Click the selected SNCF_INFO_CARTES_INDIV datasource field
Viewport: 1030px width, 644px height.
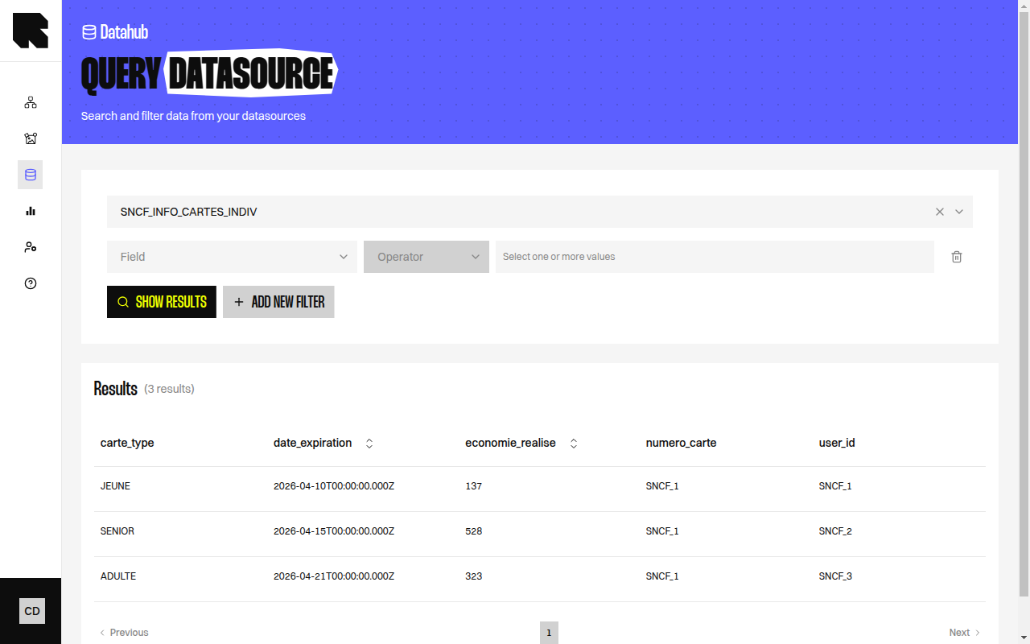(x=540, y=212)
